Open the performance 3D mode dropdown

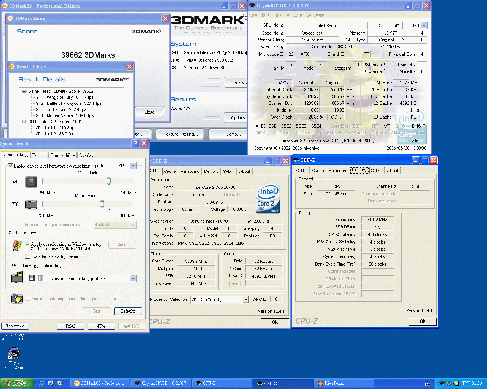(133, 166)
